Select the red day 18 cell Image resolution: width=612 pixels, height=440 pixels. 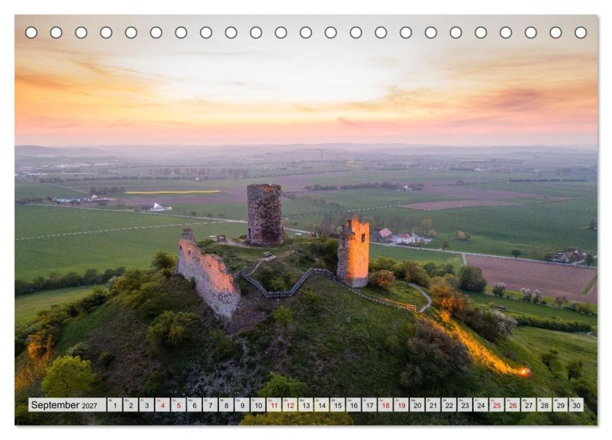385,405
